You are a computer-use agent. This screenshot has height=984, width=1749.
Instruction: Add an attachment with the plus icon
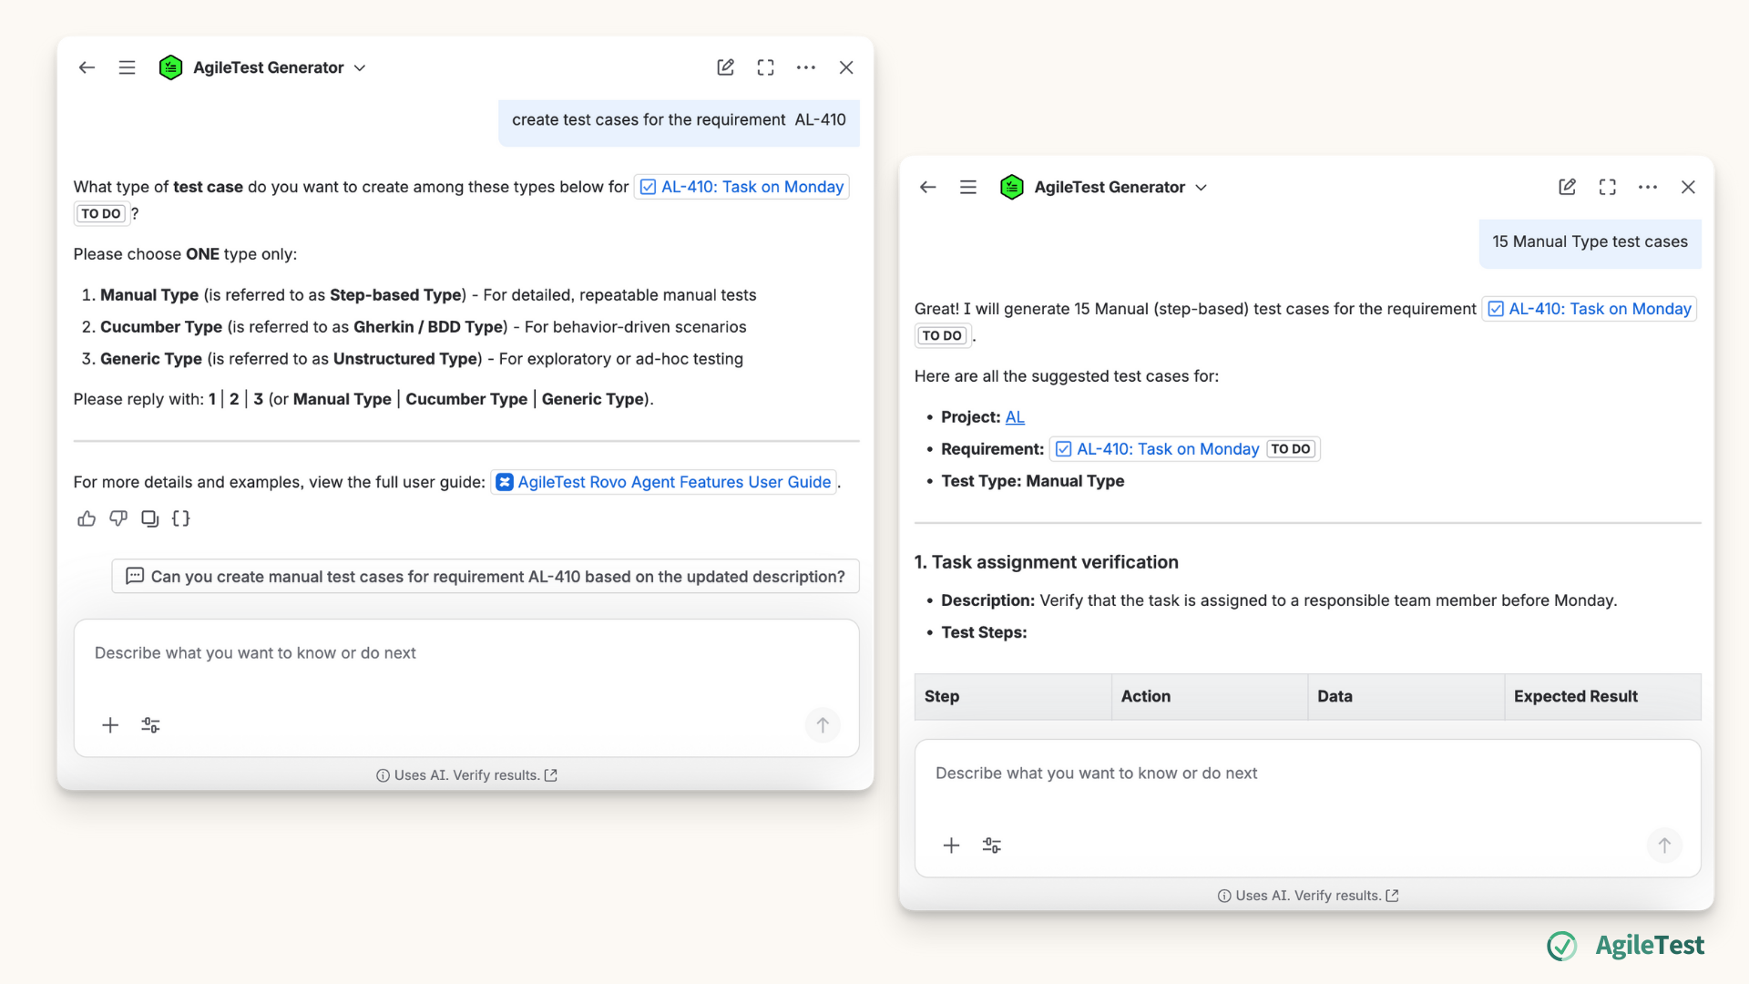point(109,725)
